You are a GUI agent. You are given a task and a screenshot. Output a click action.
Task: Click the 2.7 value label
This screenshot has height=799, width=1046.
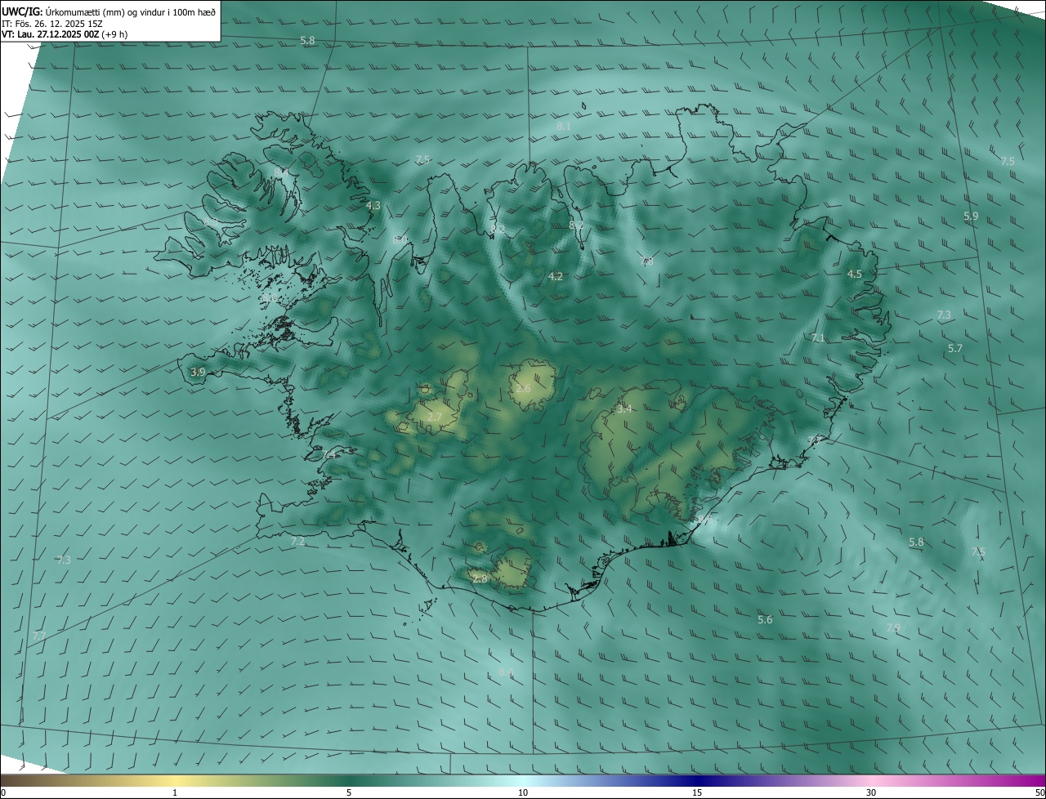(x=435, y=417)
